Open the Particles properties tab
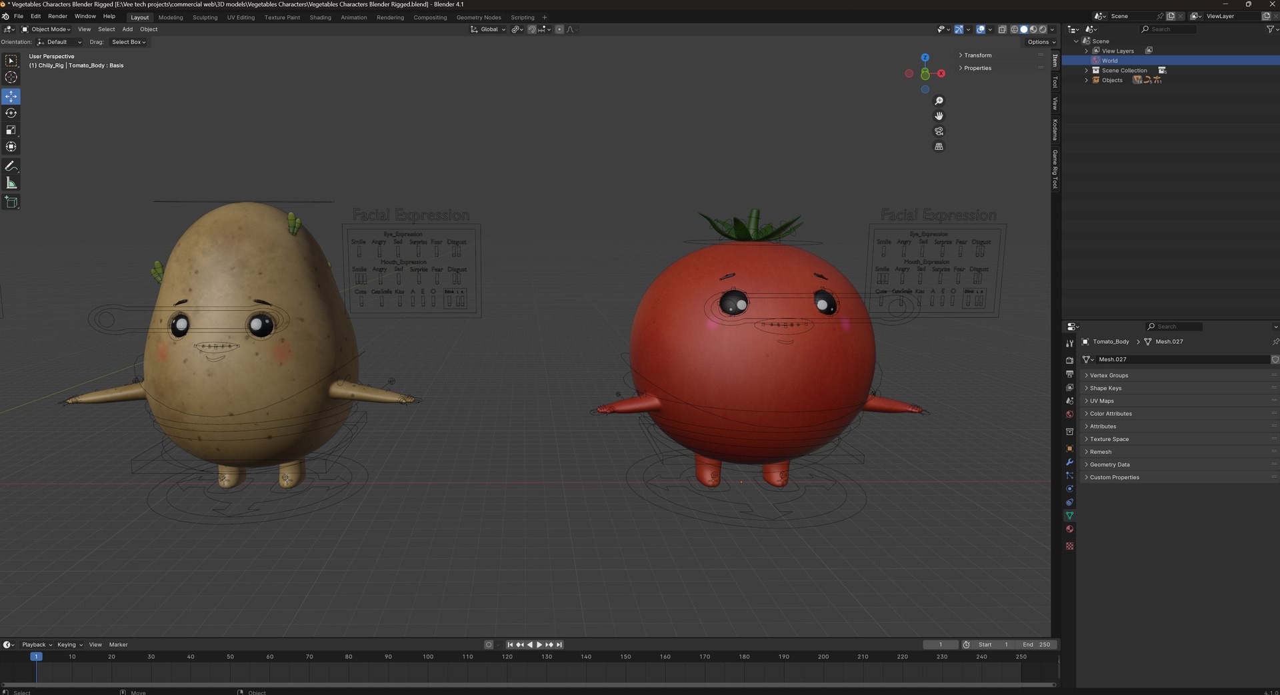This screenshot has width=1280, height=695. pyautogui.click(x=1069, y=475)
